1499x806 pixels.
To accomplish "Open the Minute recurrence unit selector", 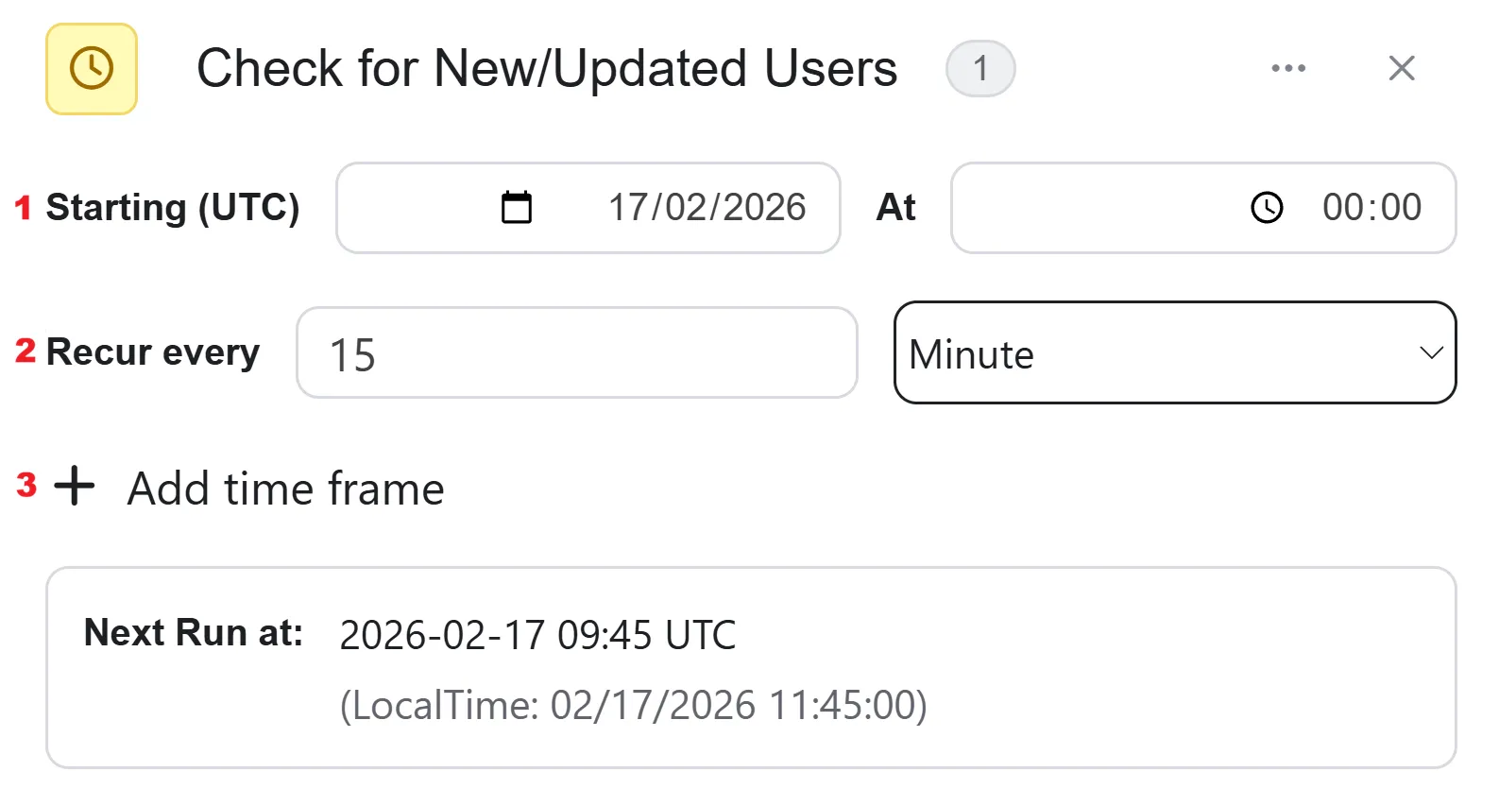I will coord(1175,352).
